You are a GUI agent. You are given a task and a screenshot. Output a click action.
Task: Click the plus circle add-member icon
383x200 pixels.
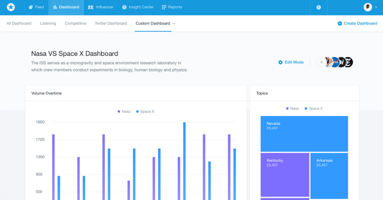tap(321, 62)
